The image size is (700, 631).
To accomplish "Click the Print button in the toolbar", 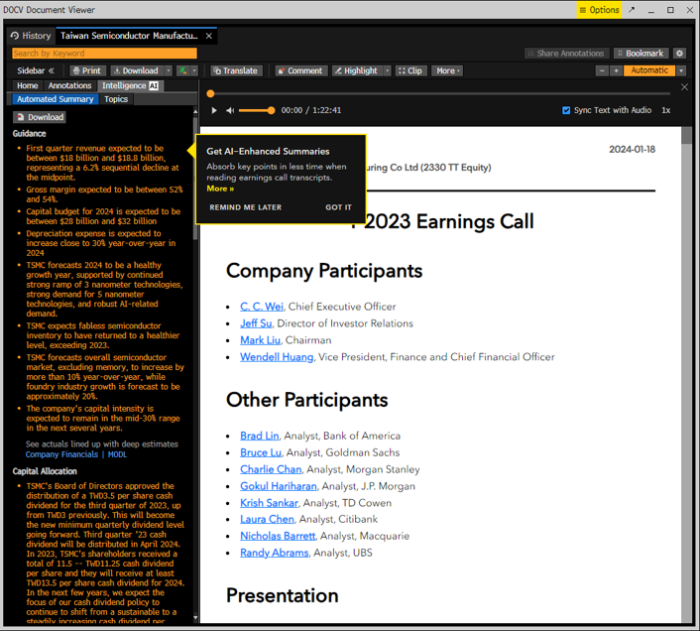I will click(x=87, y=71).
